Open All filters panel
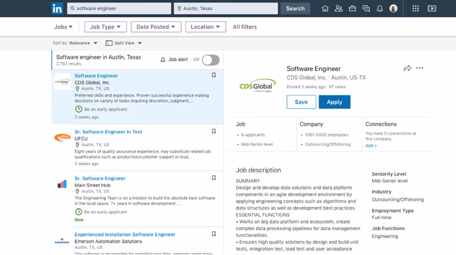Viewport: 456px width, 255px height. tap(245, 27)
